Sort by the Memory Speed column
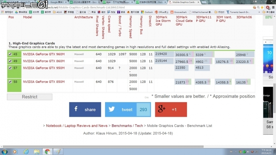The width and height of the screenshot is (276, 155). pos(131,27)
